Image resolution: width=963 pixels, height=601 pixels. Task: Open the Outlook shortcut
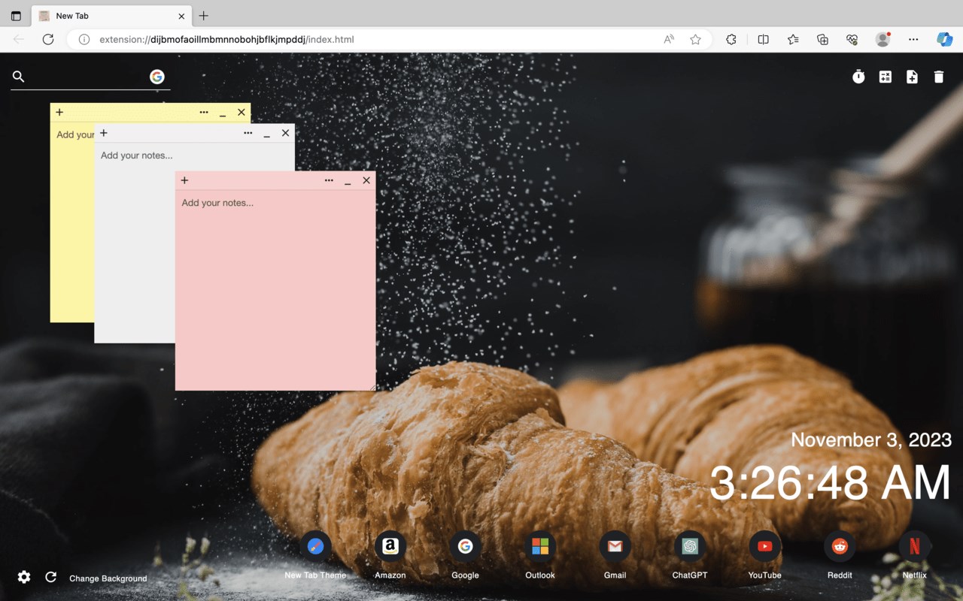(x=540, y=556)
